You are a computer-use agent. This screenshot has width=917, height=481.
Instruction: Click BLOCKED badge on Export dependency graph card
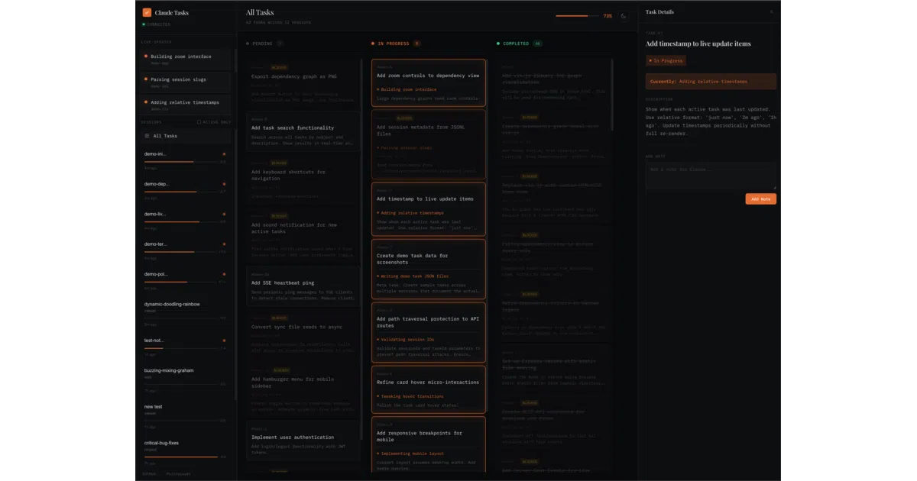(279, 67)
